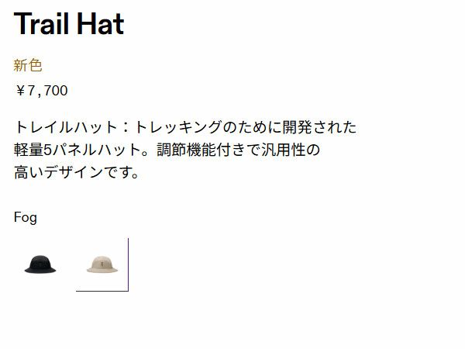
Task: Click the 軽量5パネルハット text
Action: click(x=77, y=150)
